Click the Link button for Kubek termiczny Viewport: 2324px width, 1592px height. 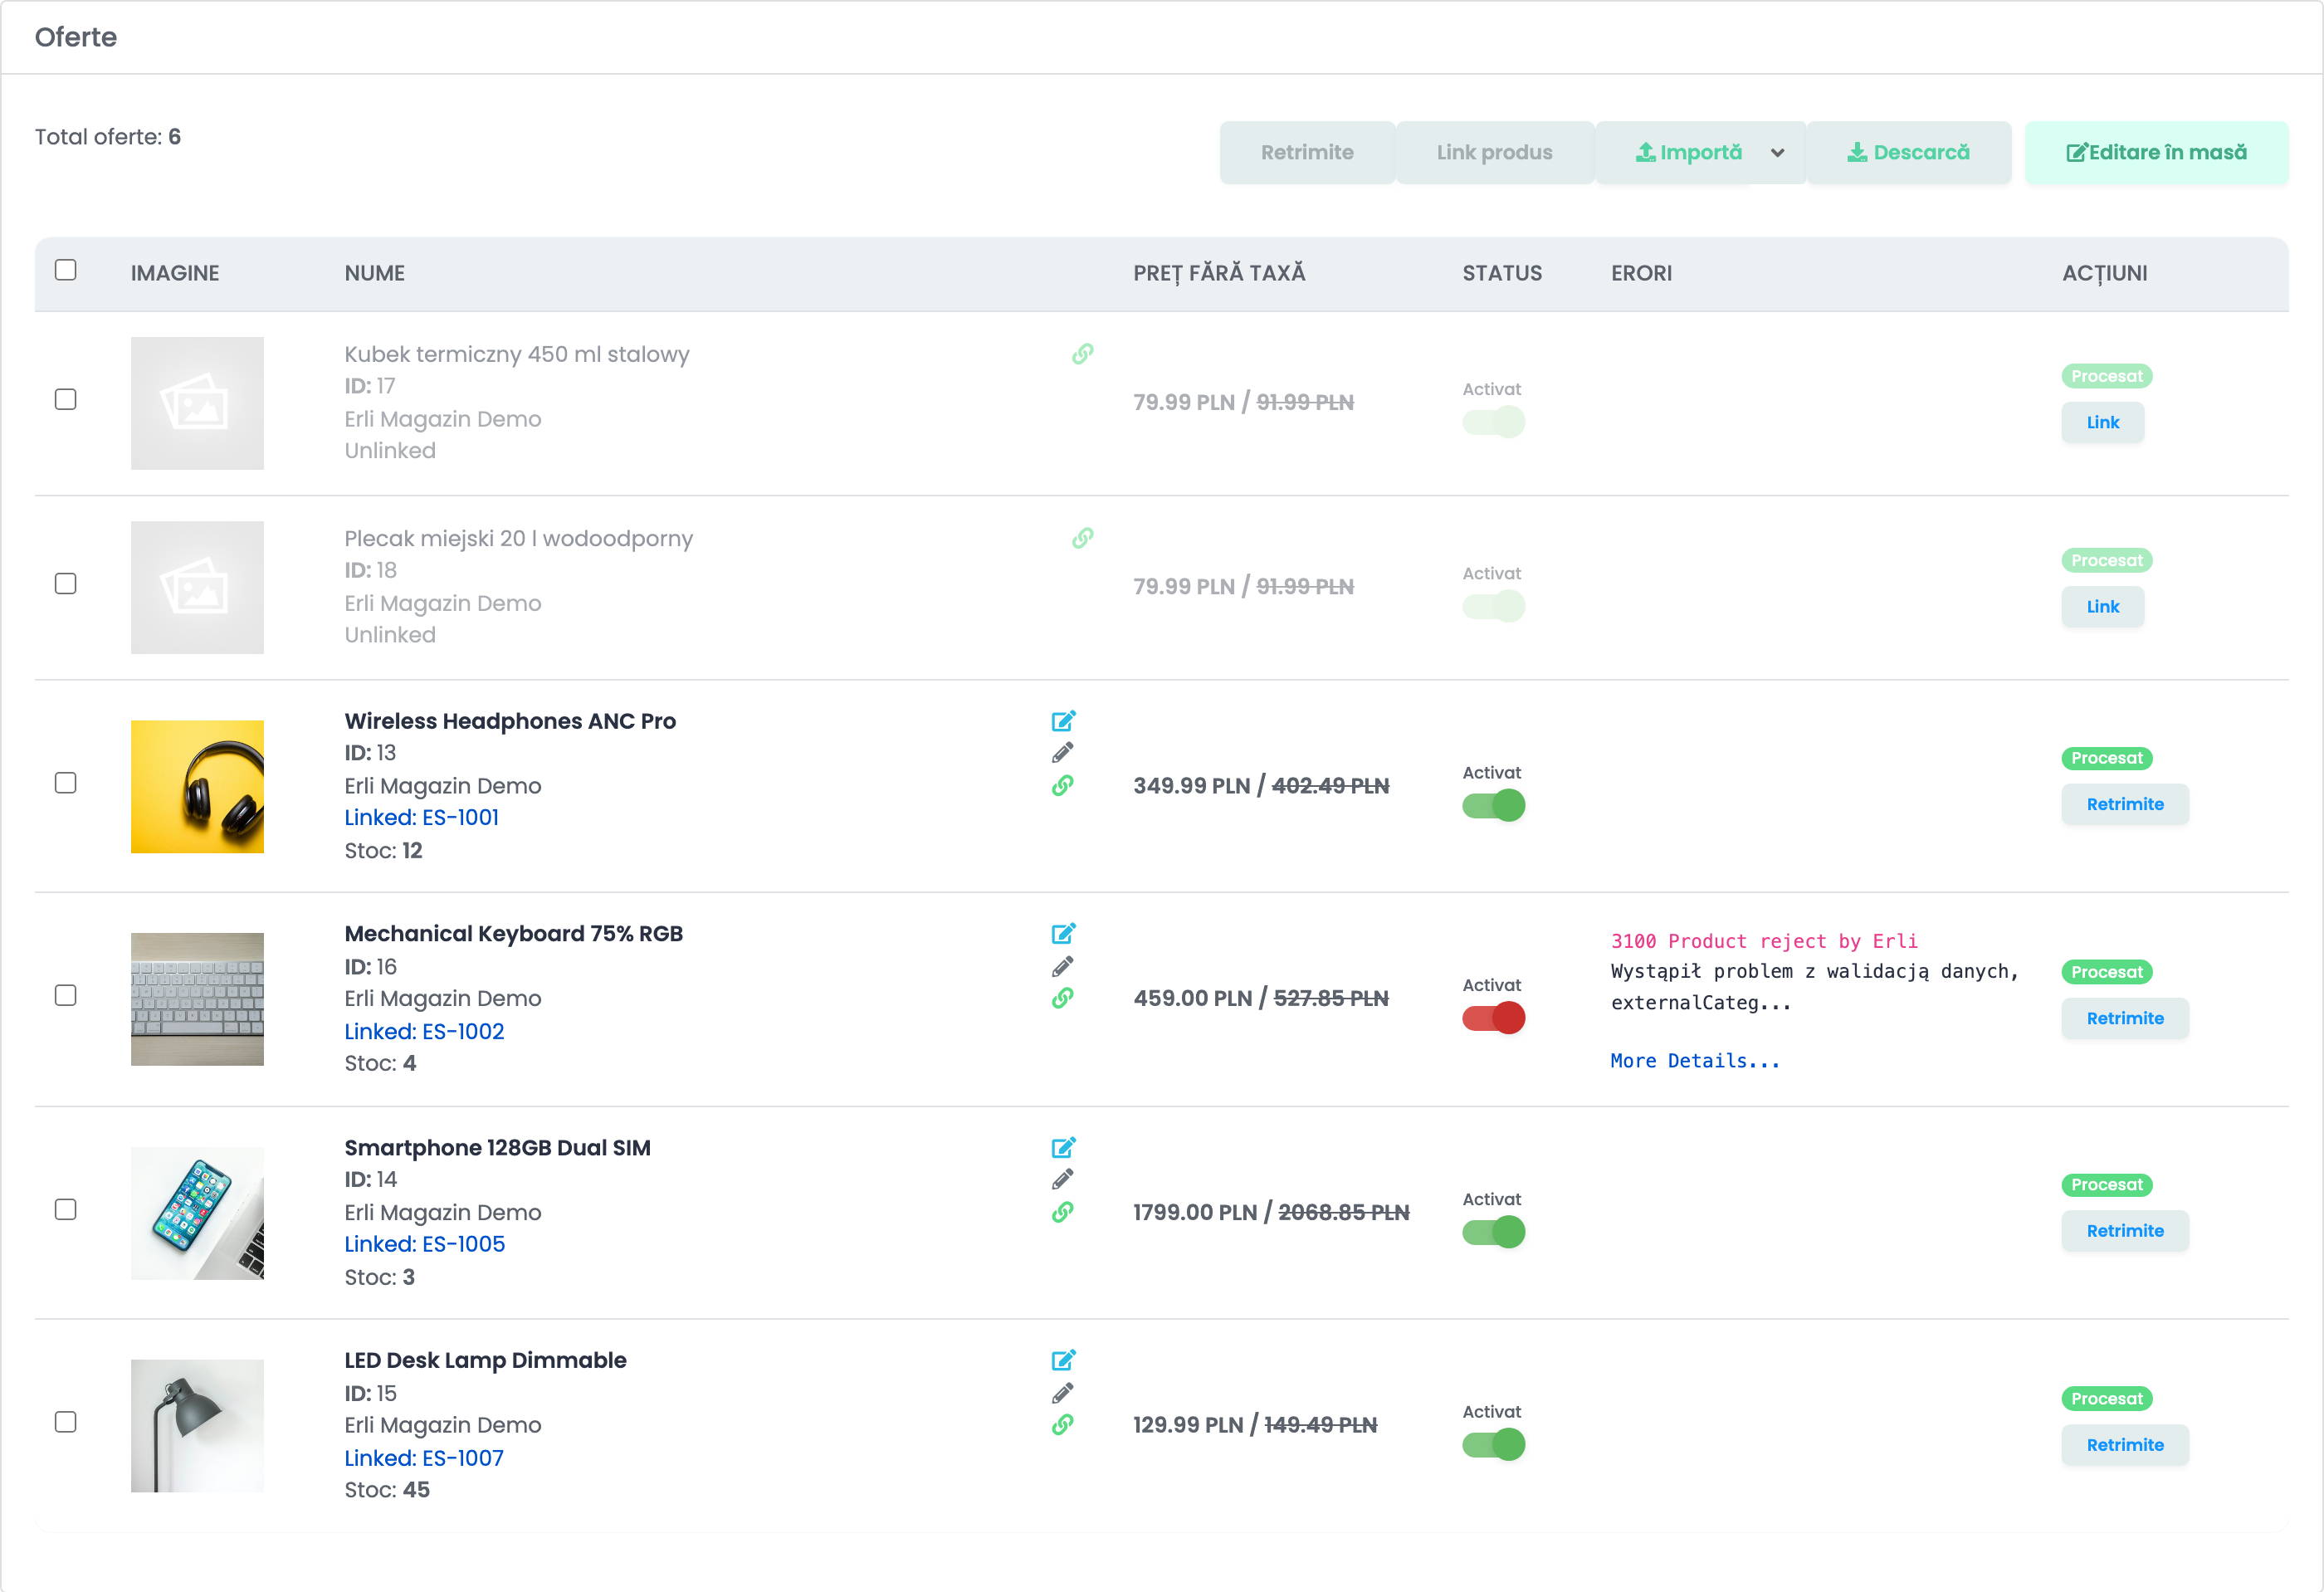coord(2102,422)
